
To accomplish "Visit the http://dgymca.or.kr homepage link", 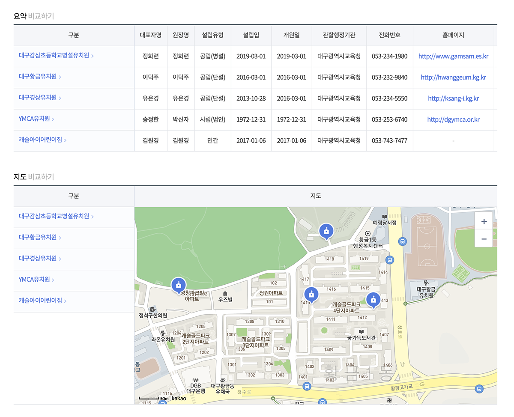I will 453,119.
